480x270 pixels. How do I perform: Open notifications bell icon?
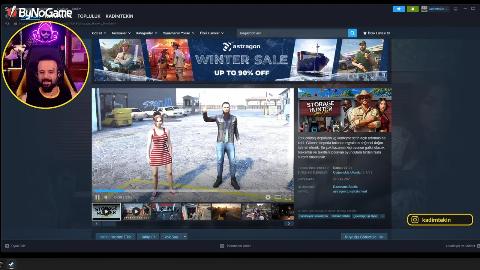pyautogui.click(x=412, y=9)
